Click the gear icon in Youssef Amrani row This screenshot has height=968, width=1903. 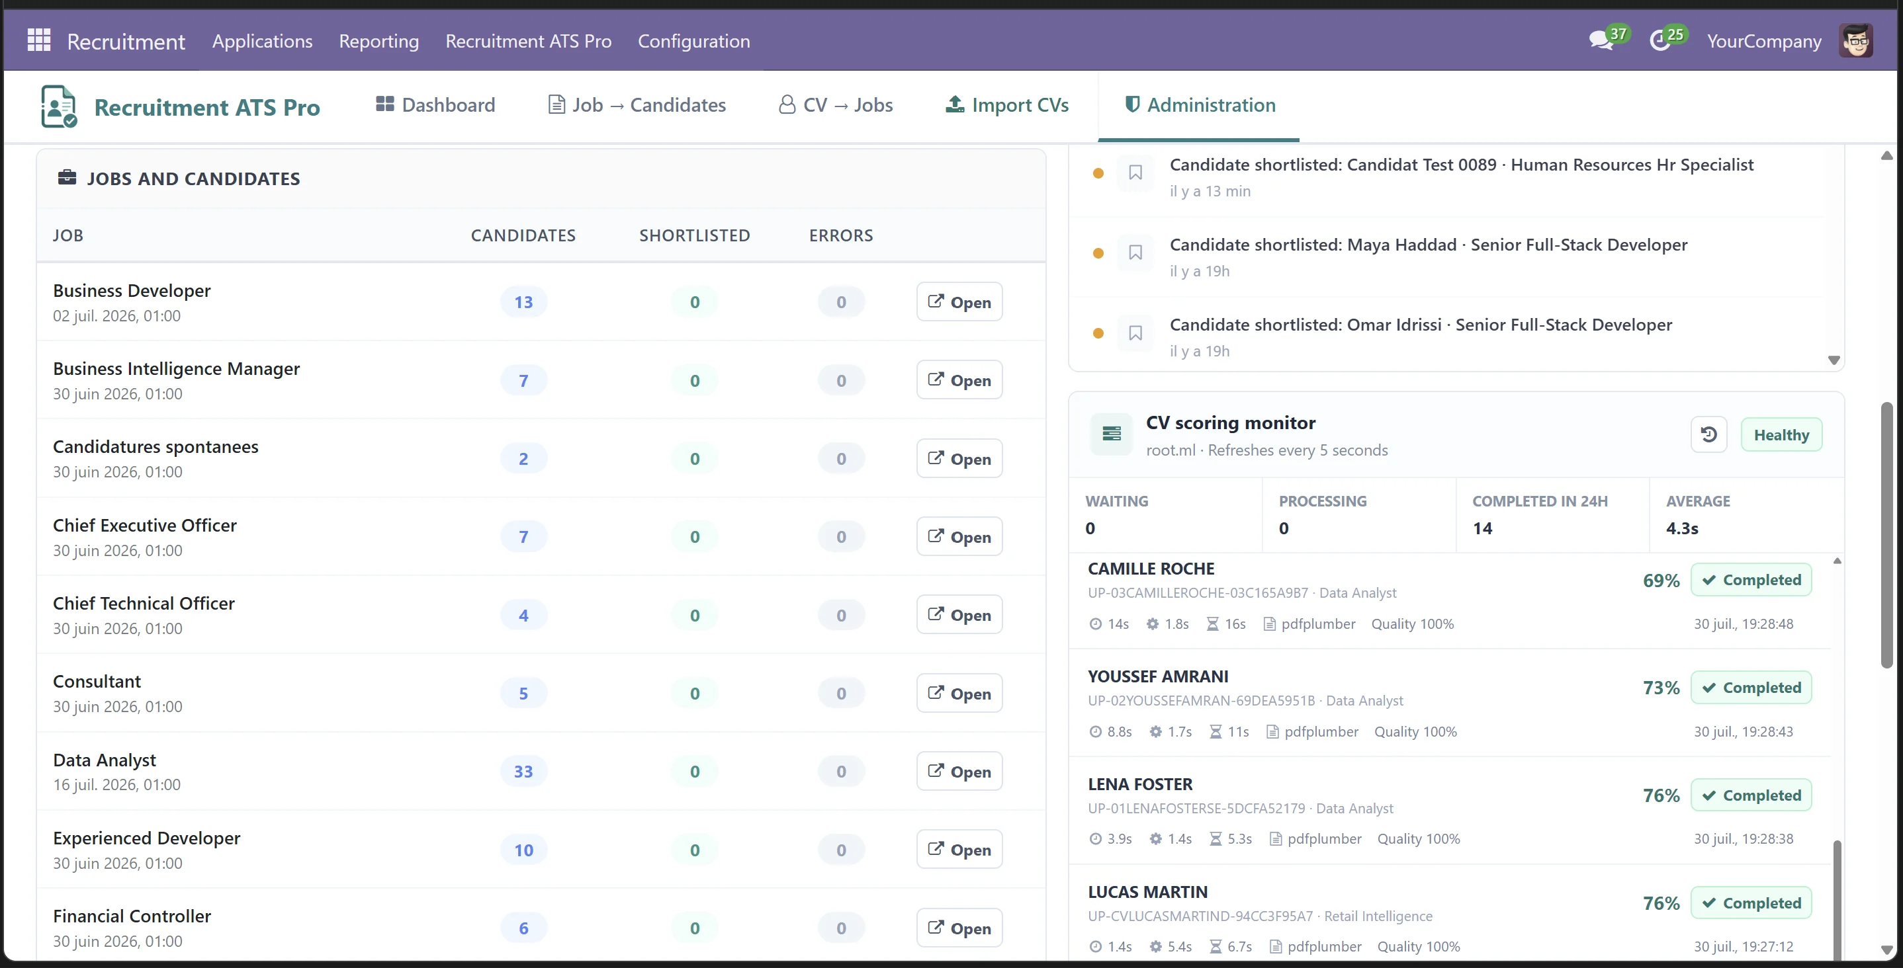pyautogui.click(x=1155, y=732)
